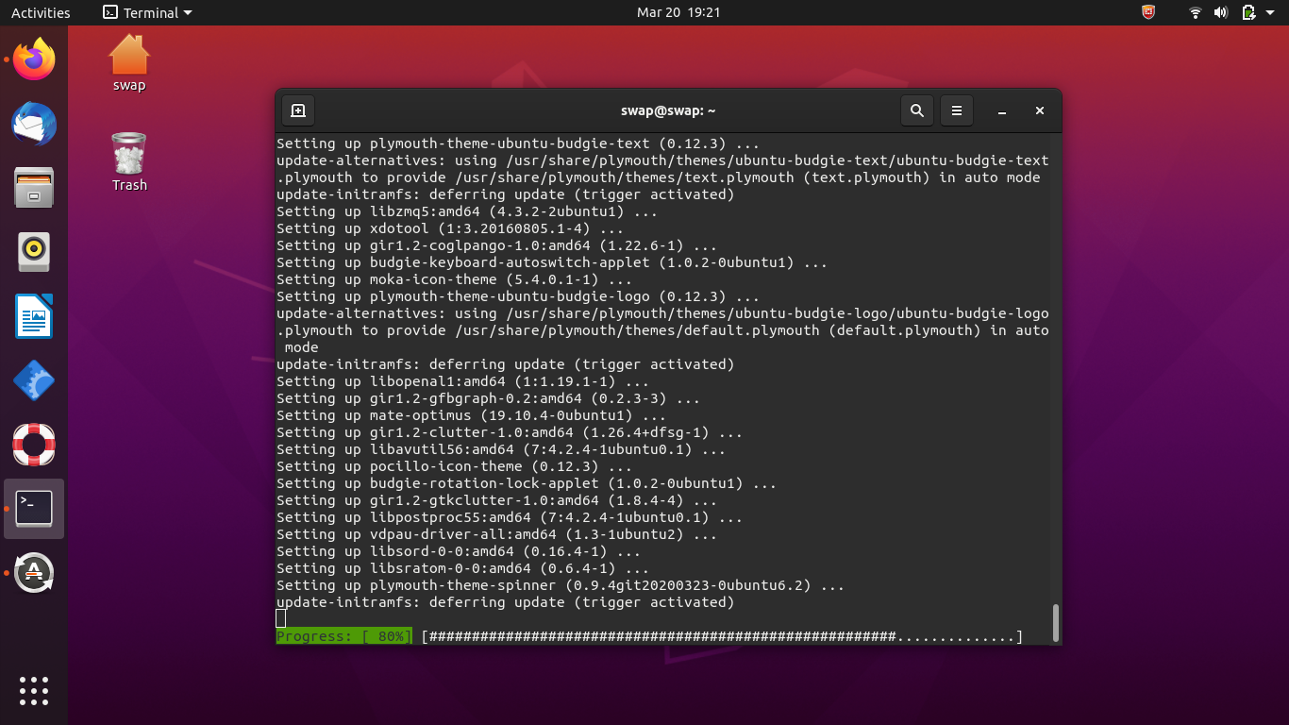
Task: Open the Help lifebuoy icon
Action: [34, 445]
